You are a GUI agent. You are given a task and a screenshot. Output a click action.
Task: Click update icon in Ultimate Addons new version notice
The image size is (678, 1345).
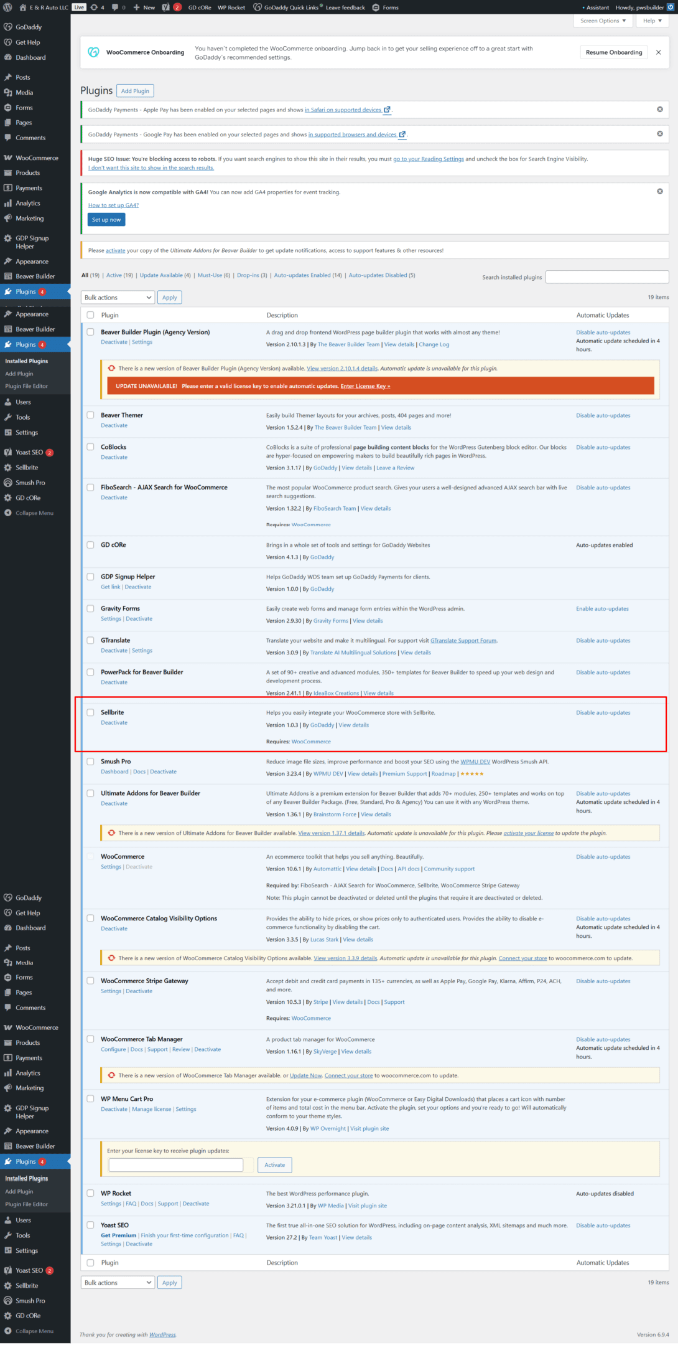[x=111, y=833]
